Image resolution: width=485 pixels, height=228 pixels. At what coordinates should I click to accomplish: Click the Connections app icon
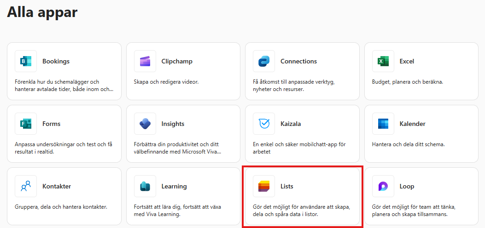pyautogui.click(x=264, y=61)
